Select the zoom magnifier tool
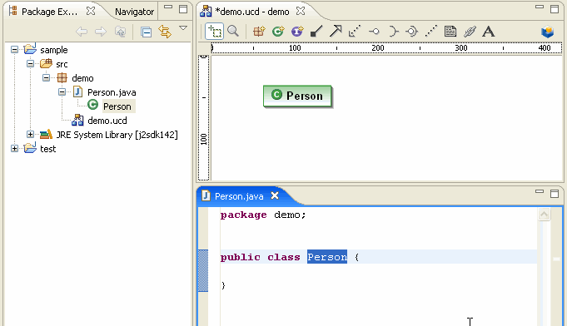The height and width of the screenshot is (326, 567). (233, 32)
